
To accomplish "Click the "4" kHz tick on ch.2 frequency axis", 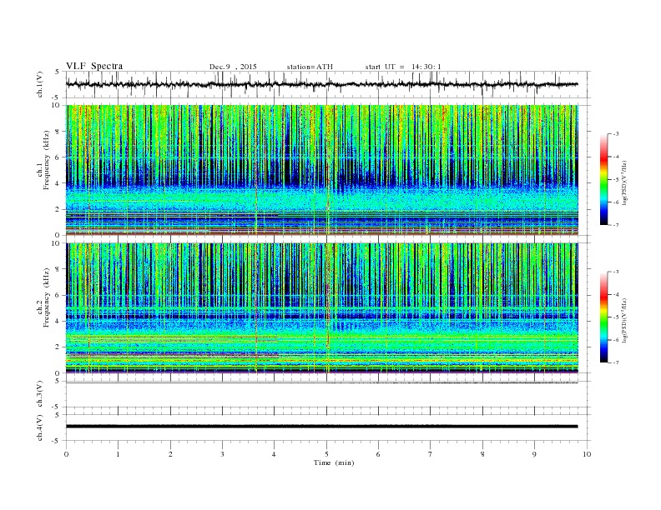I will click(x=58, y=321).
